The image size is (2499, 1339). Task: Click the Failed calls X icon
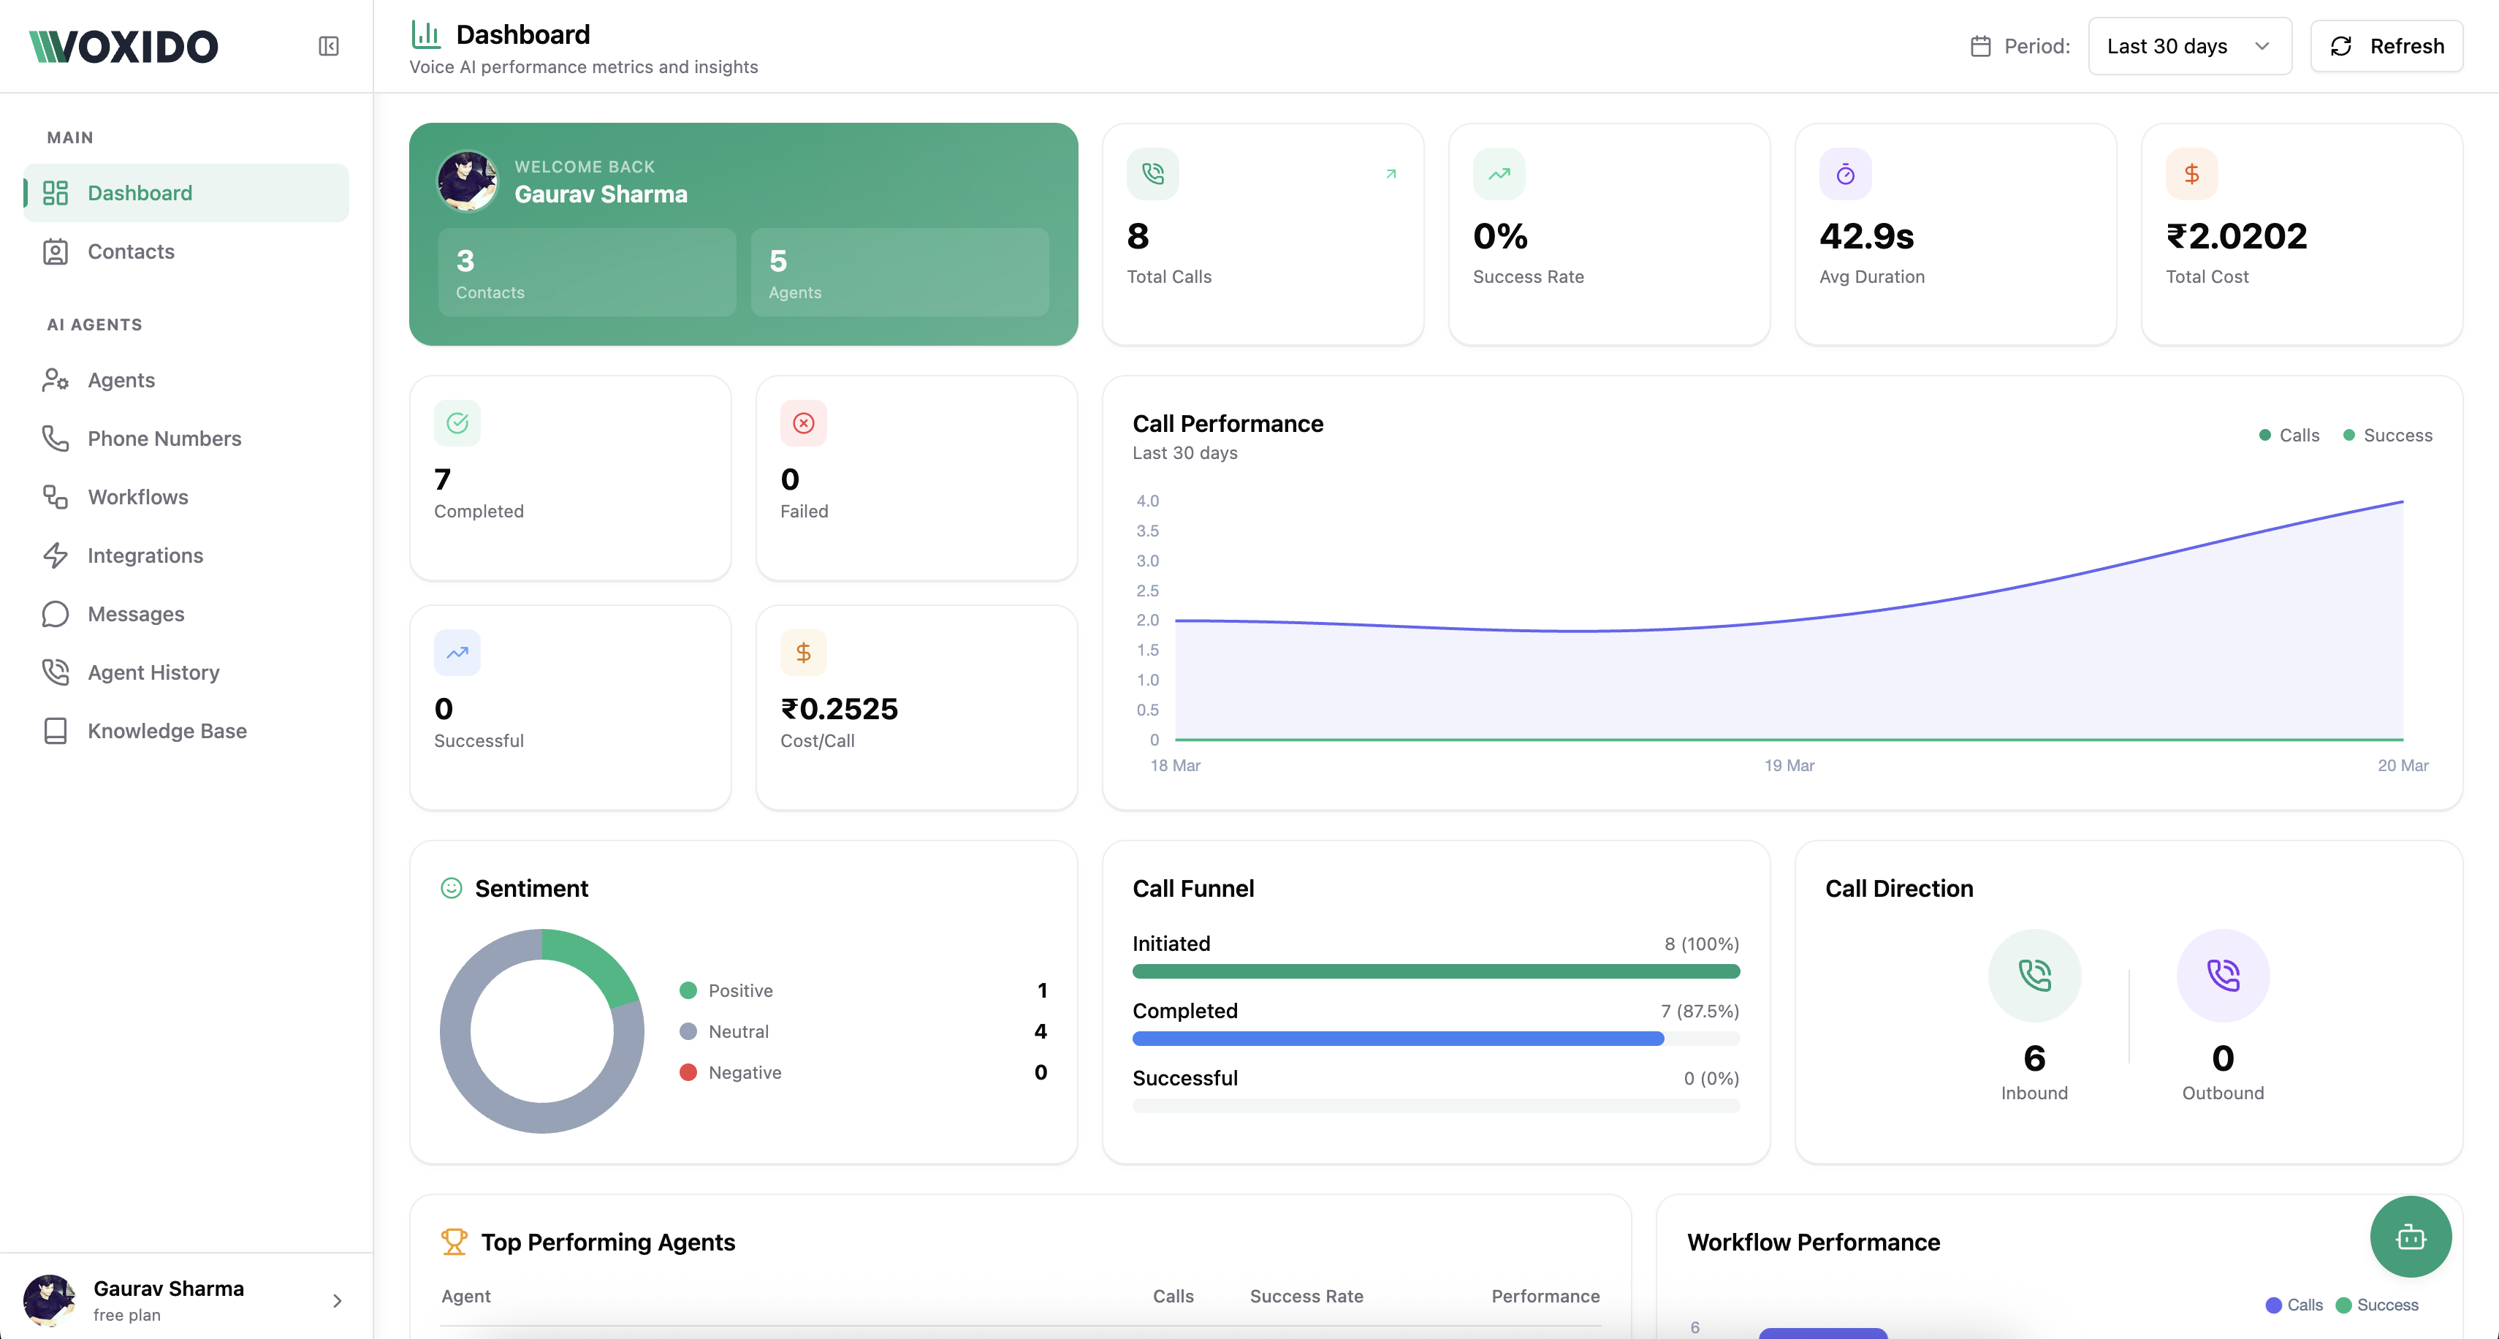(x=803, y=423)
